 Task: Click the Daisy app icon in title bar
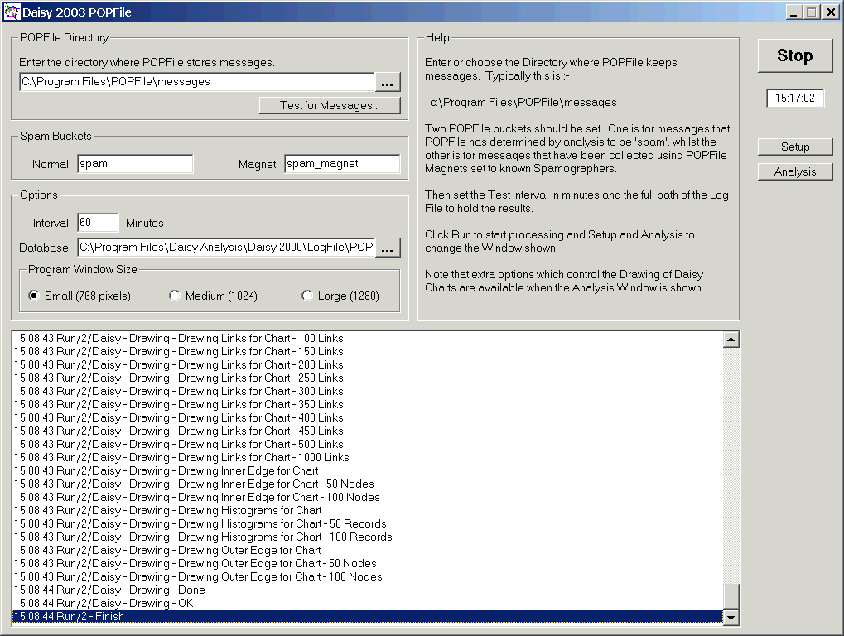[11, 12]
